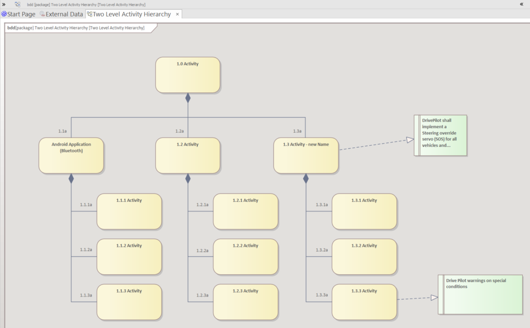
Task: Select the Android Application (Bluetooth) block
Action: (71, 155)
